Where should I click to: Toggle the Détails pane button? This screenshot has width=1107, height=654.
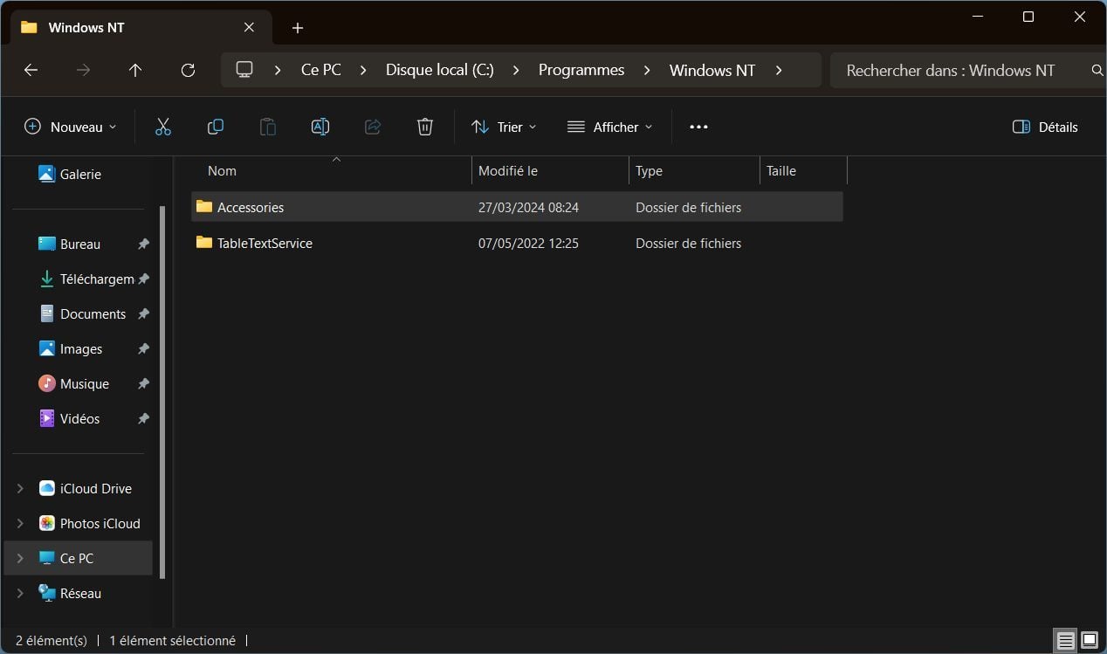coord(1045,127)
